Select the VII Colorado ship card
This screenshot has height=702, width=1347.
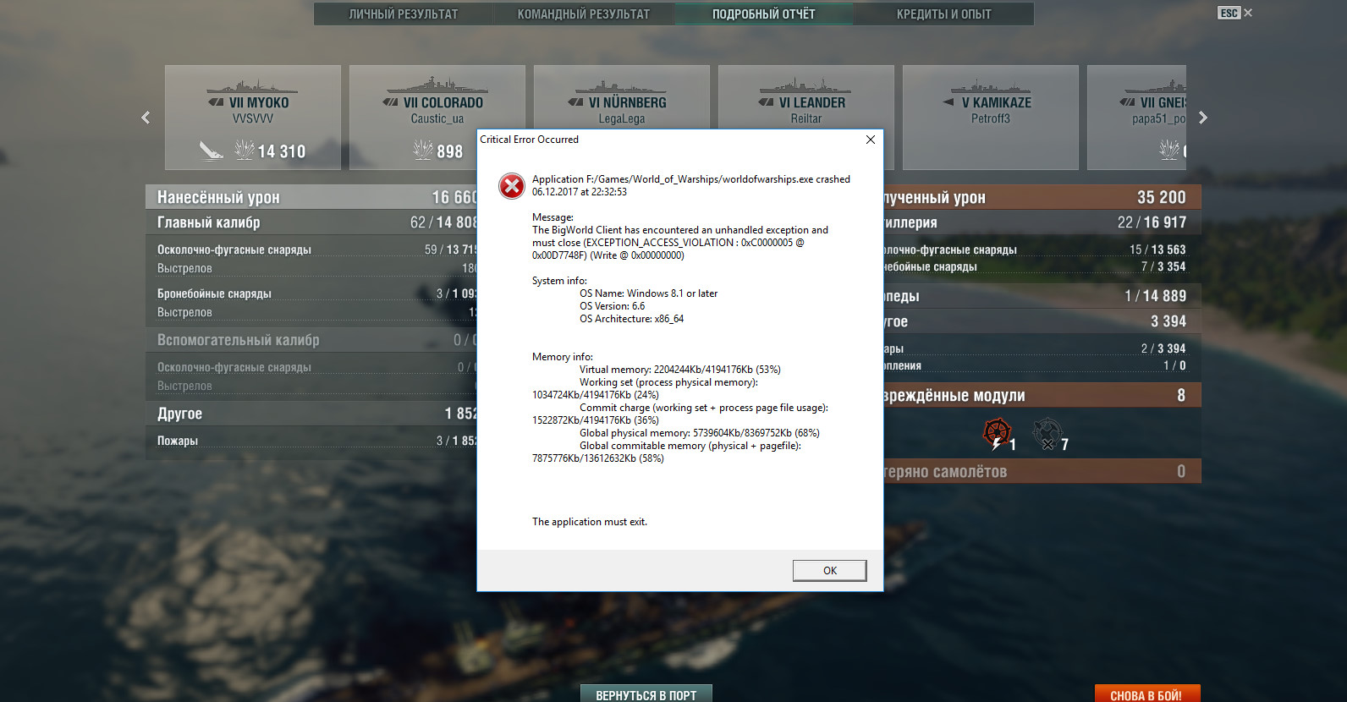[x=437, y=118]
